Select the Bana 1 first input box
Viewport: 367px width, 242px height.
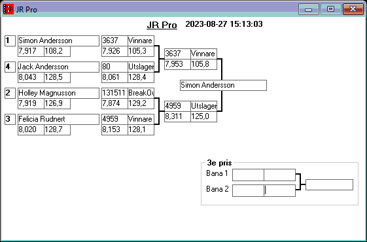248,175
